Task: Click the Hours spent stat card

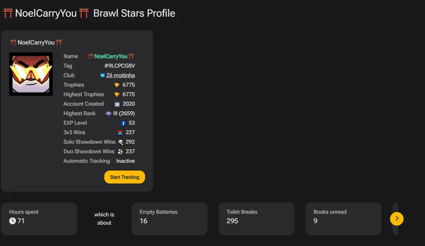Action: (x=39, y=218)
